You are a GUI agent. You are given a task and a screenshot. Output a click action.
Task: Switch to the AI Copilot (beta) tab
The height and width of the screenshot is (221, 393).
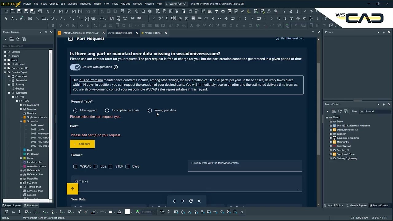click(x=153, y=33)
